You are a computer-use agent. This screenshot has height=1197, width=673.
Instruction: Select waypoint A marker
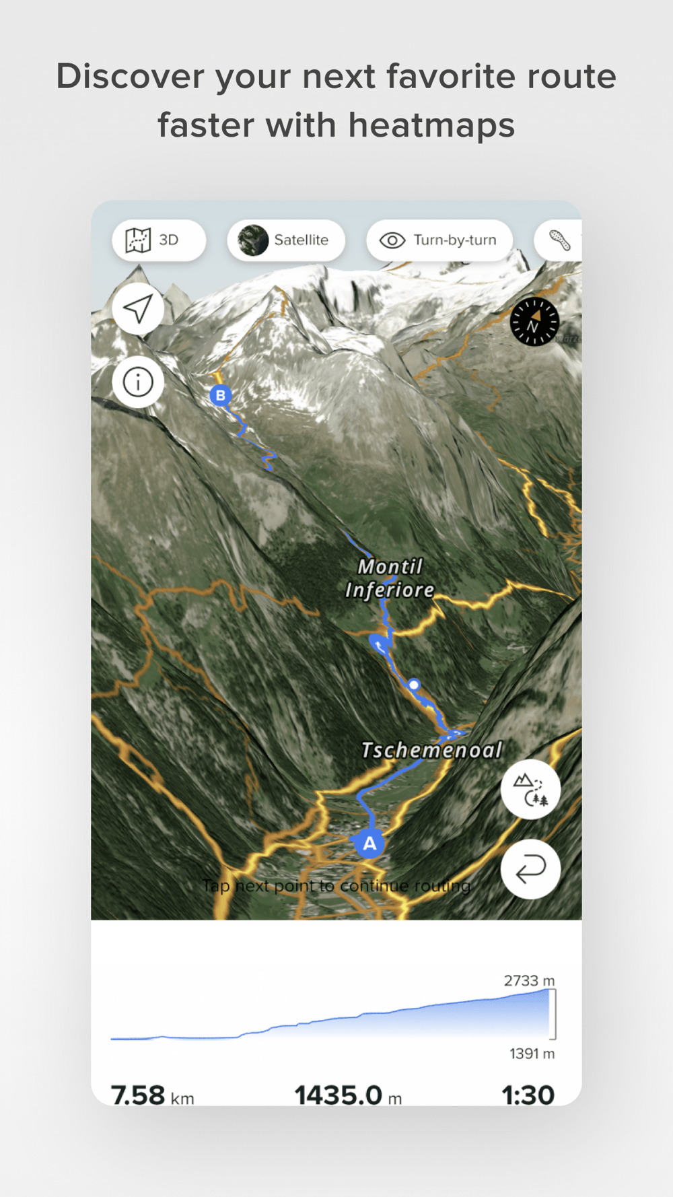point(369,843)
